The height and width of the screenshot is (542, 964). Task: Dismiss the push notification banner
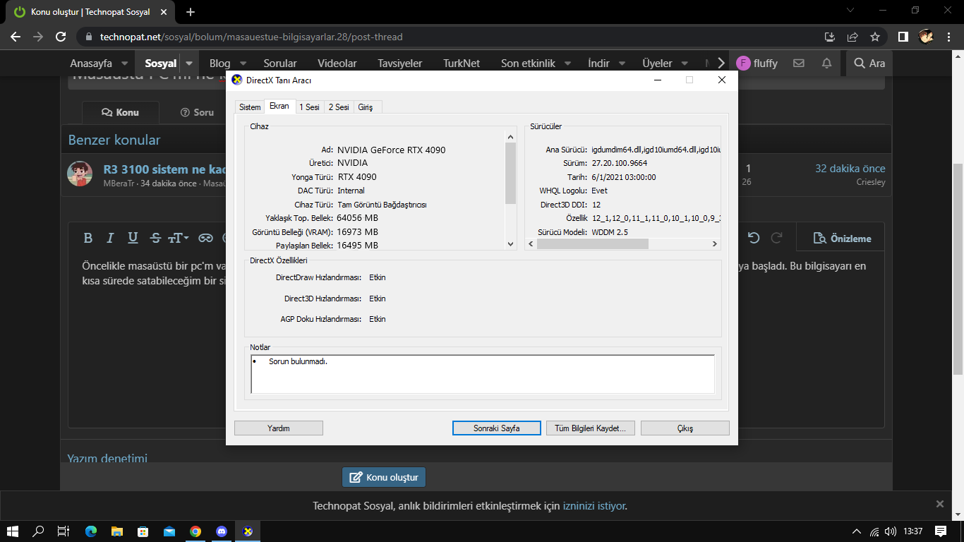pyautogui.click(x=939, y=504)
